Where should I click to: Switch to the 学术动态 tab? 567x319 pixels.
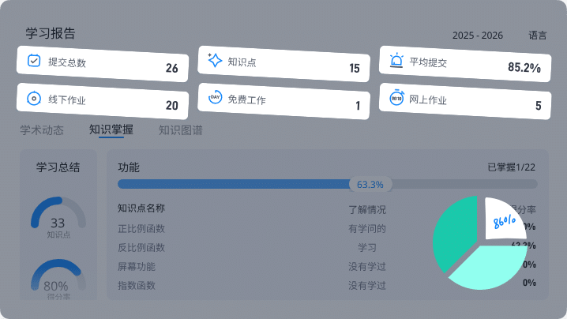point(42,130)
